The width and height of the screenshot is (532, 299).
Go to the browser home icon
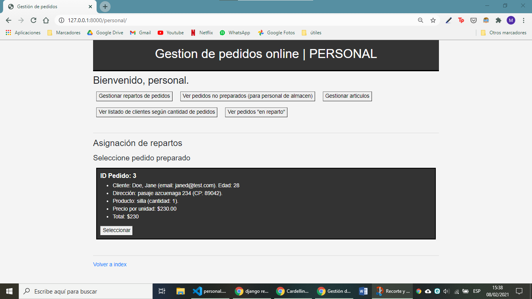click(46, 20)
